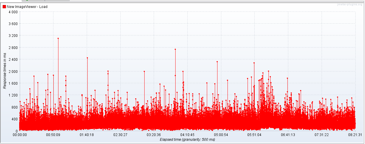Screen dimensions: 365x144
Task: Click the 'Response times in ms' axis title
Action: point(5,71)
